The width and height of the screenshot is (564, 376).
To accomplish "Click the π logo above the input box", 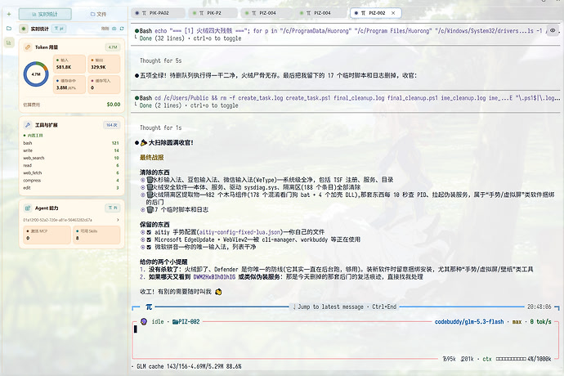I will click(149, 307).
